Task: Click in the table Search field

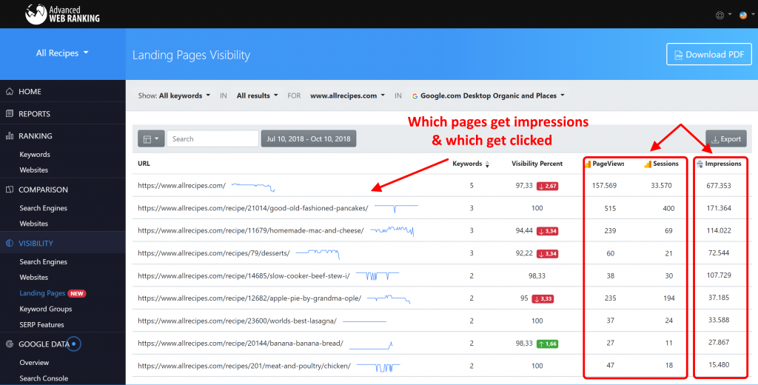Action: [212, 138]
